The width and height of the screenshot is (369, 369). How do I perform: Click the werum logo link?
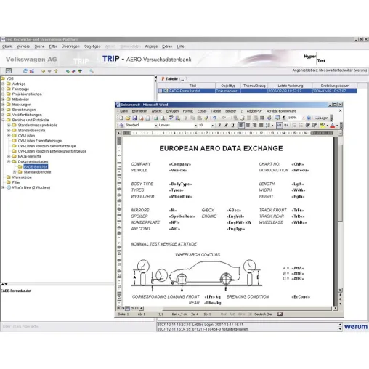click(x=356, y=327)
